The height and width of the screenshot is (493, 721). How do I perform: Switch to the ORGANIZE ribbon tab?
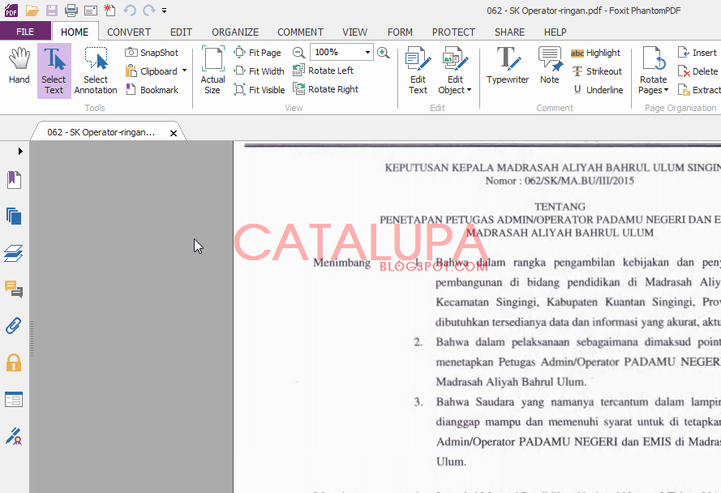tap(235, 32)
